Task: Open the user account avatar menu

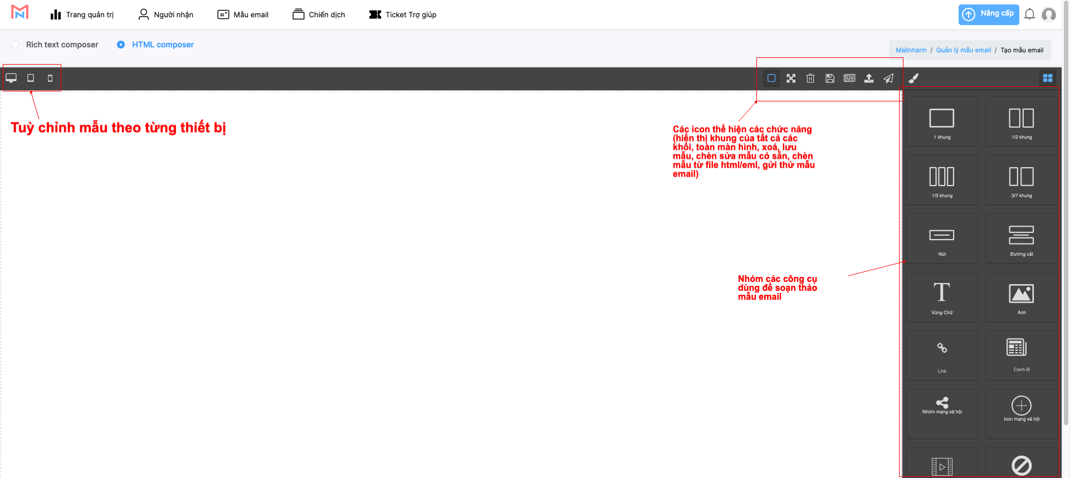Action: click(1049, 14)
